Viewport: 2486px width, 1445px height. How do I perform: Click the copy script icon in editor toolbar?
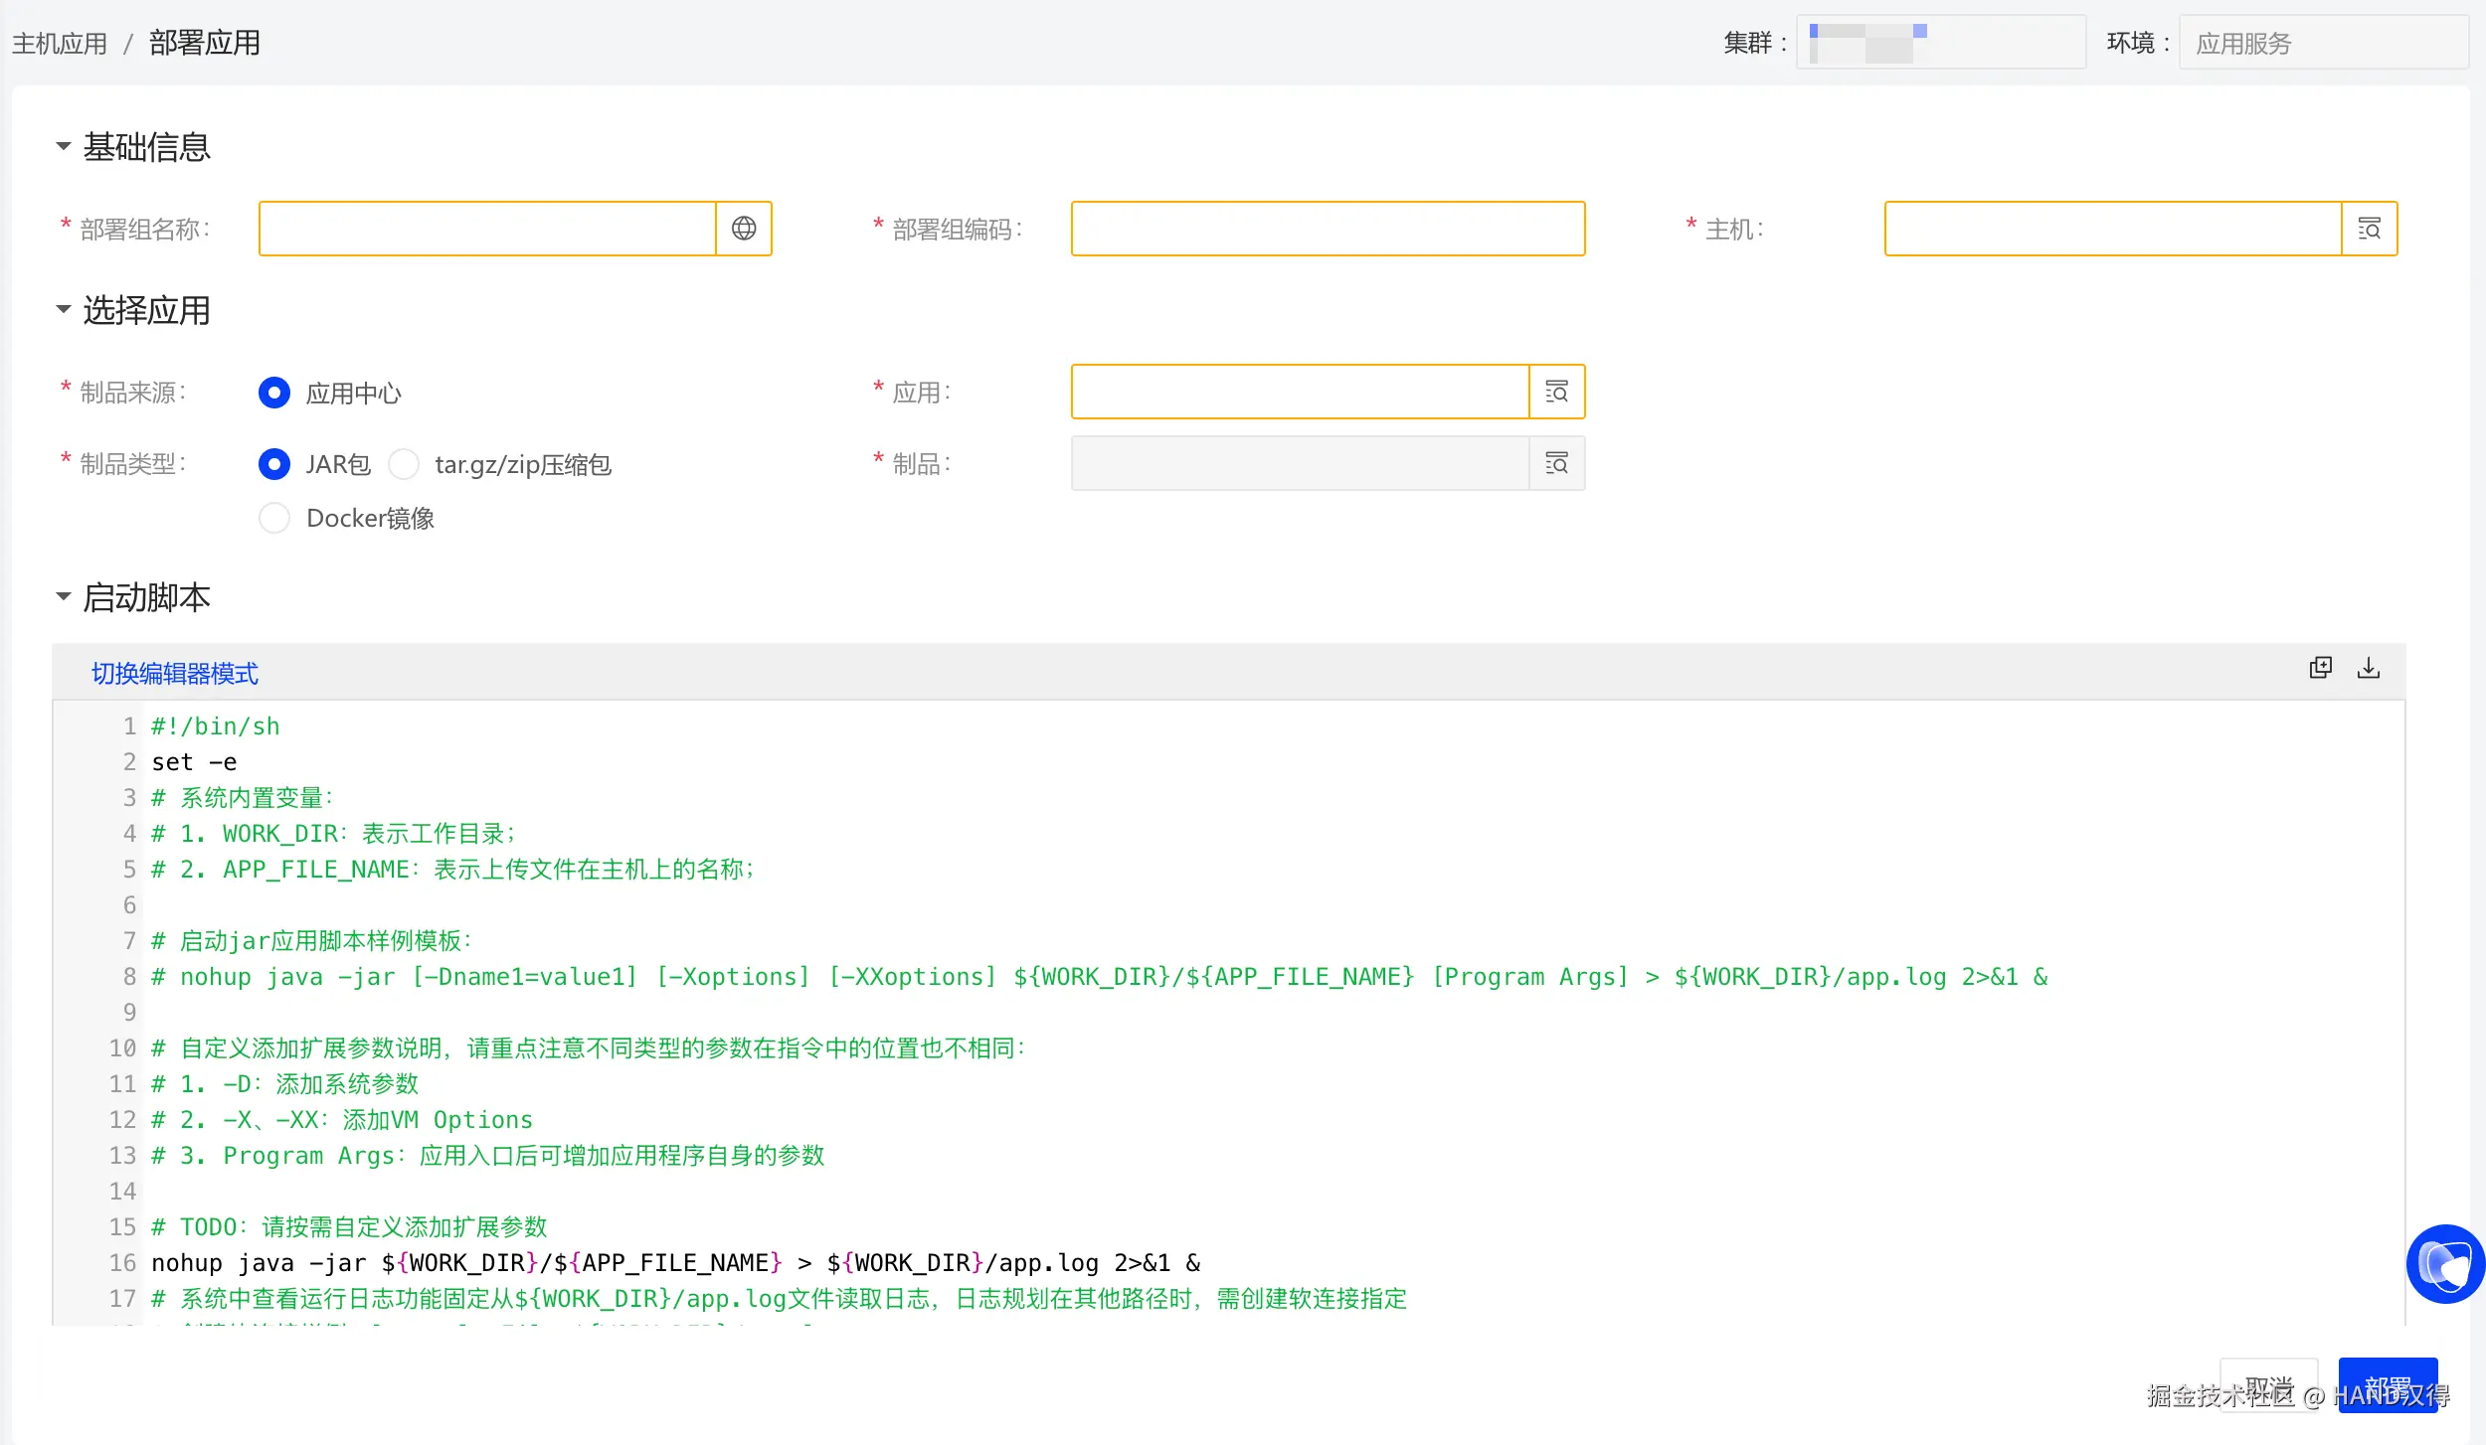tap(2320, 668)
